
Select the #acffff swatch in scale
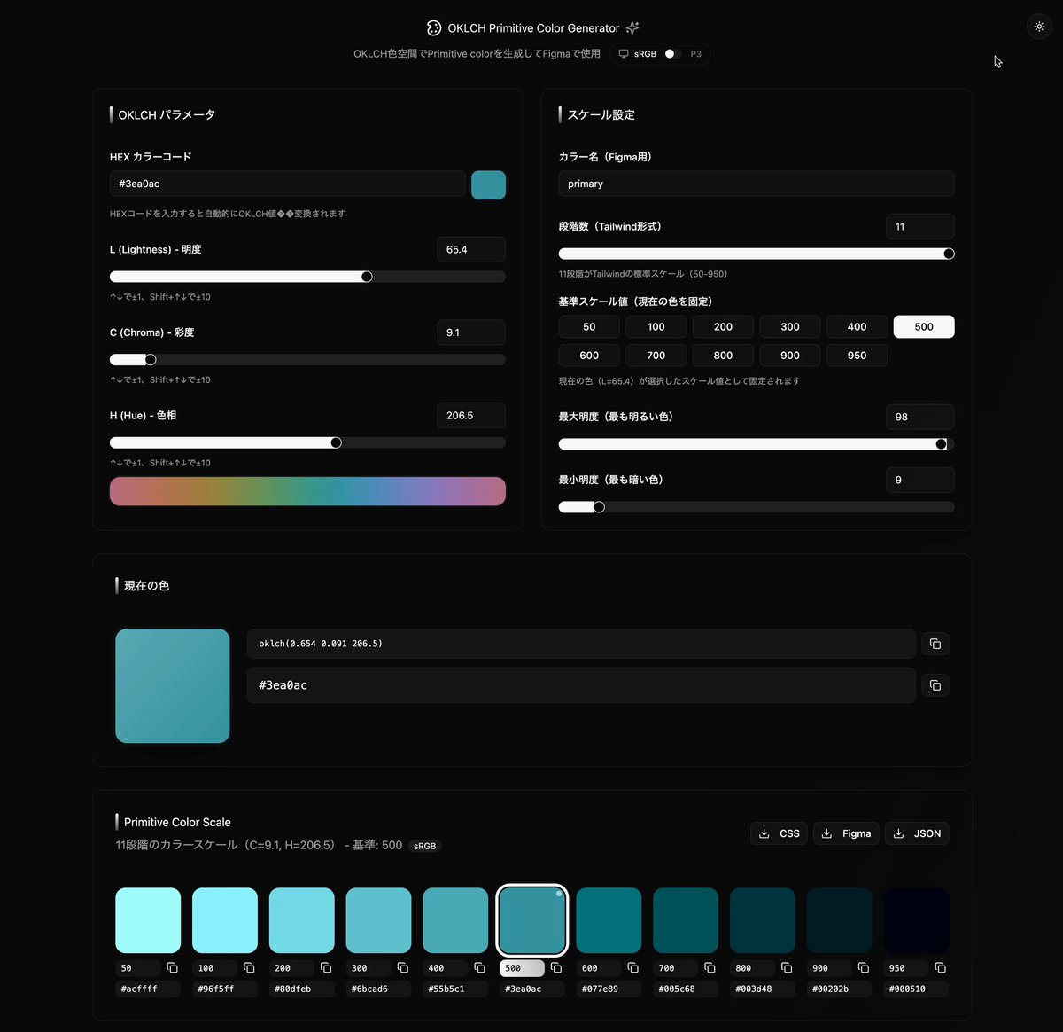click(x=148, y=920)
